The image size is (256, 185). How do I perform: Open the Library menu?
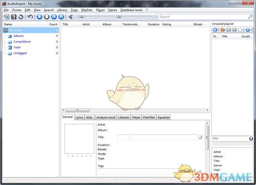point(62,10)
